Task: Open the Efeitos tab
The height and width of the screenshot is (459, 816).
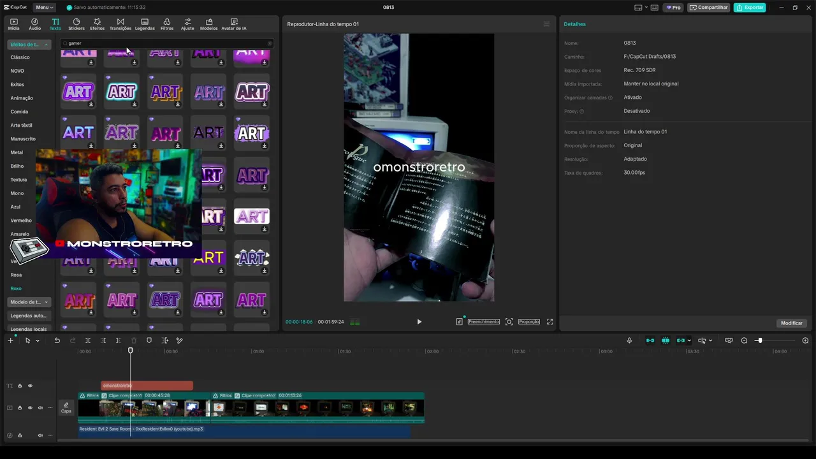Action: [x=97, y=24]
